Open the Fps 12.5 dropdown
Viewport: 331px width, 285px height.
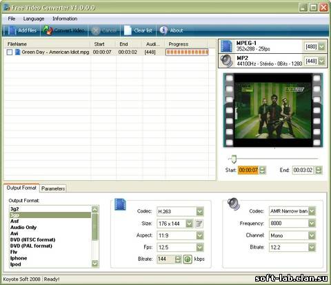pos(200,248)
